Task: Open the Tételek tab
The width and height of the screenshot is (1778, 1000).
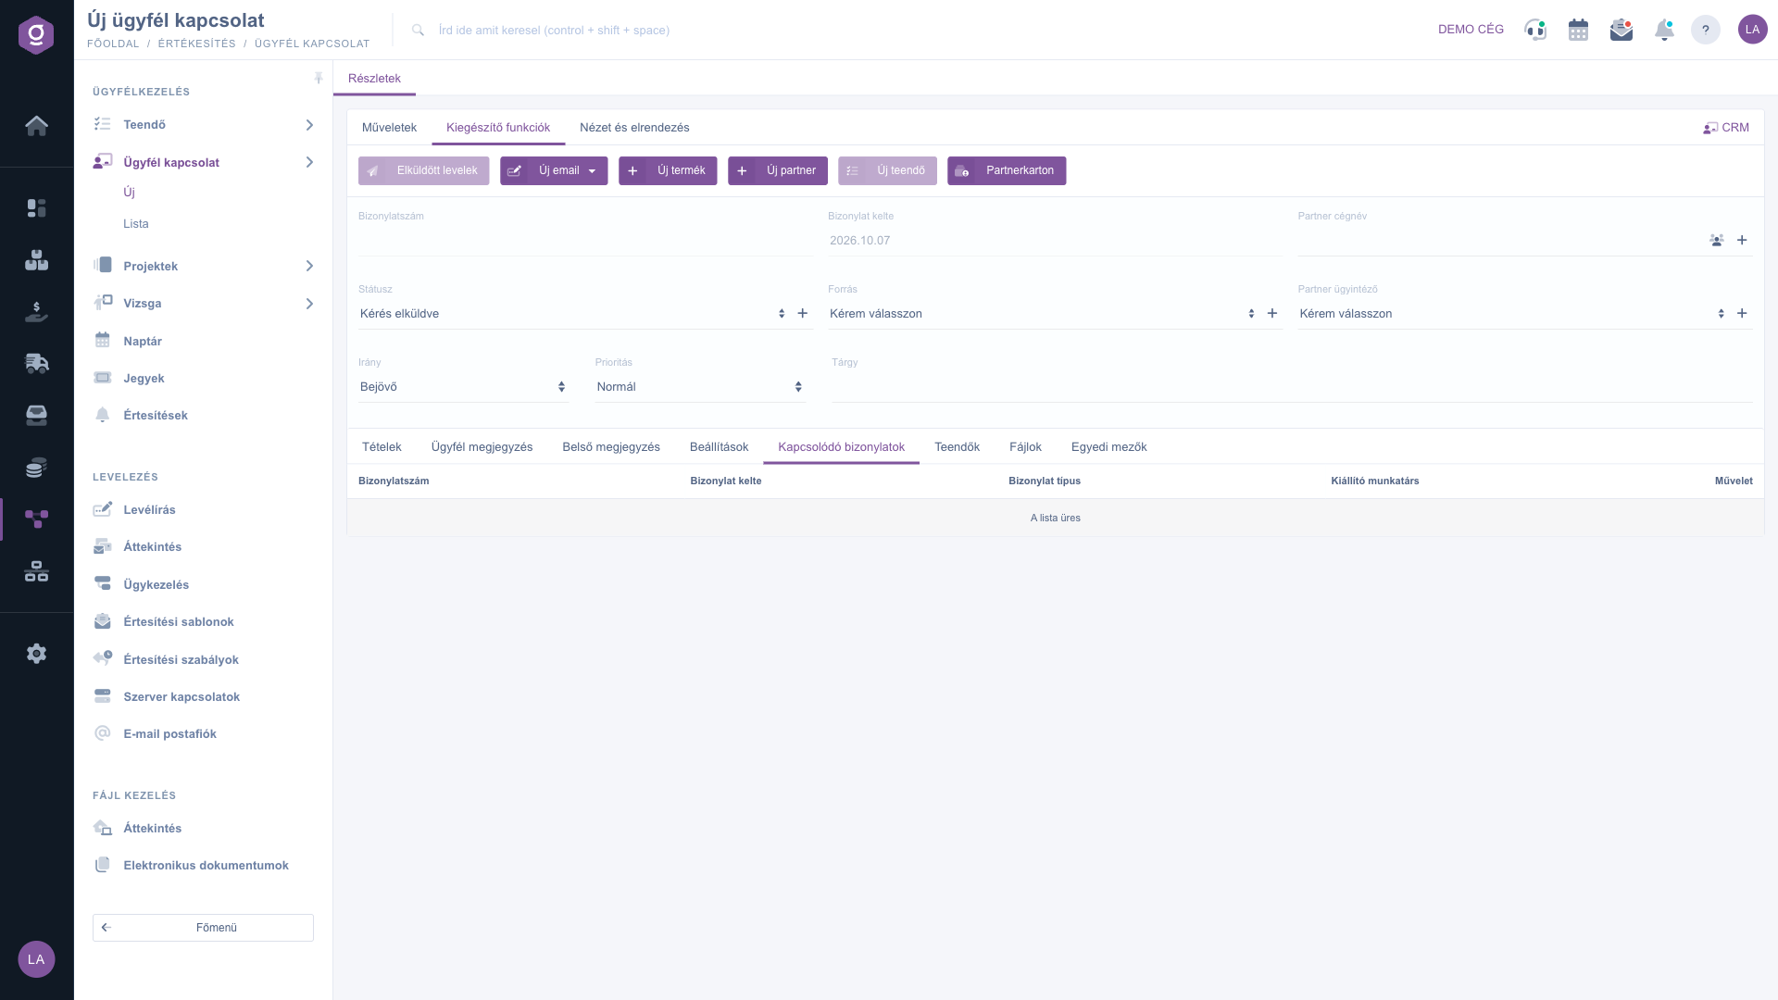Action: (x=382, y=447)
